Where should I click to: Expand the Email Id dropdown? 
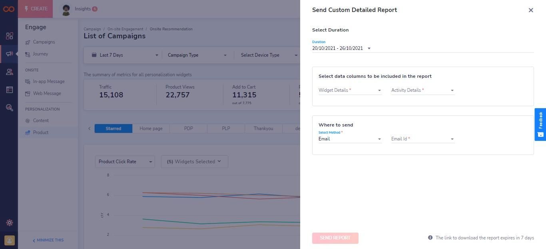click(x=422, y=139)
